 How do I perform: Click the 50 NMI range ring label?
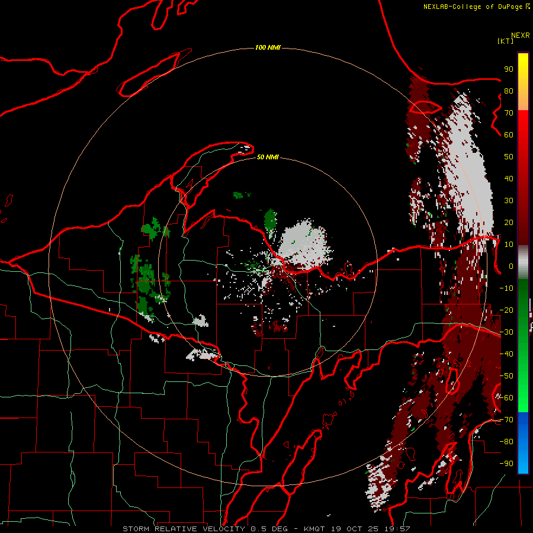pyautogui.click(x=268, y=157)
